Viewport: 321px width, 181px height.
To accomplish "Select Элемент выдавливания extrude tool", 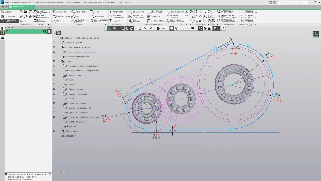I will pyautogui.click(x=42, y=12).
